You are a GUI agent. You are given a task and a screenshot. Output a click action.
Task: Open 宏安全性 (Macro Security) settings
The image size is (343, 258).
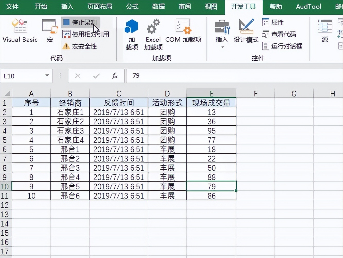click(80, 46)
